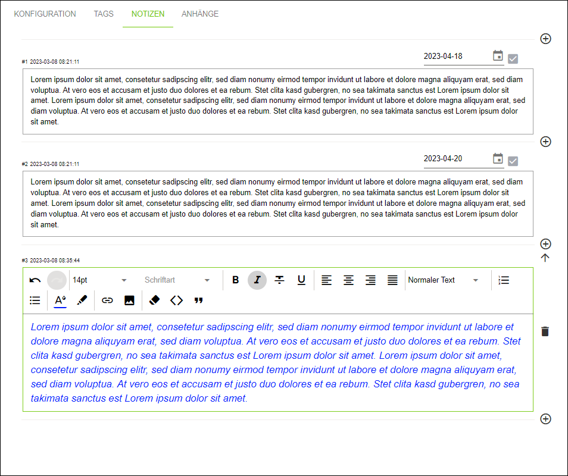This screenshot has width=568, height=476.
Task: Delete note #3 with trash icon
Action: [x=545, y=331]
